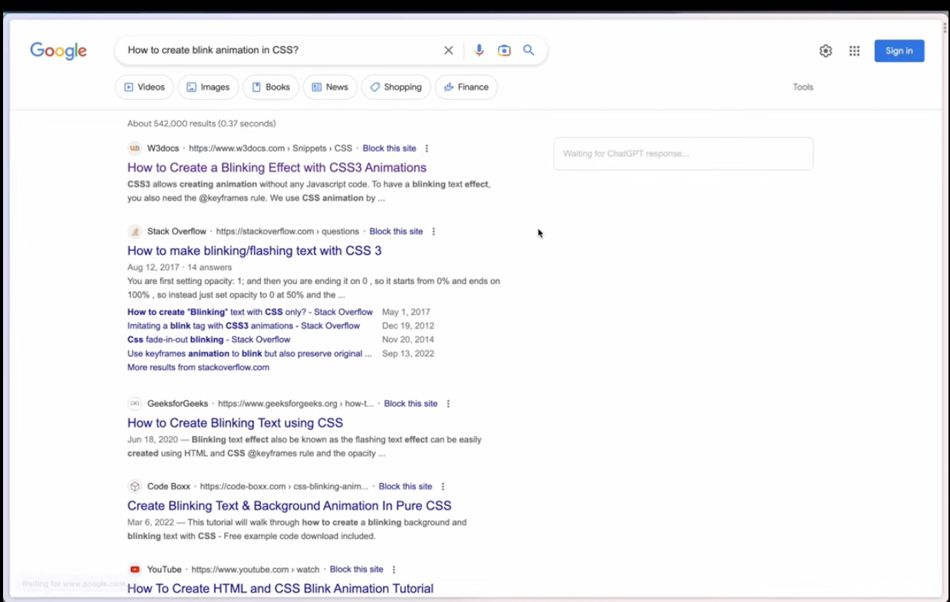This screenshot has width=950, height=602.
Task: Open Google Lens camera icon
Action: (503, 50)
